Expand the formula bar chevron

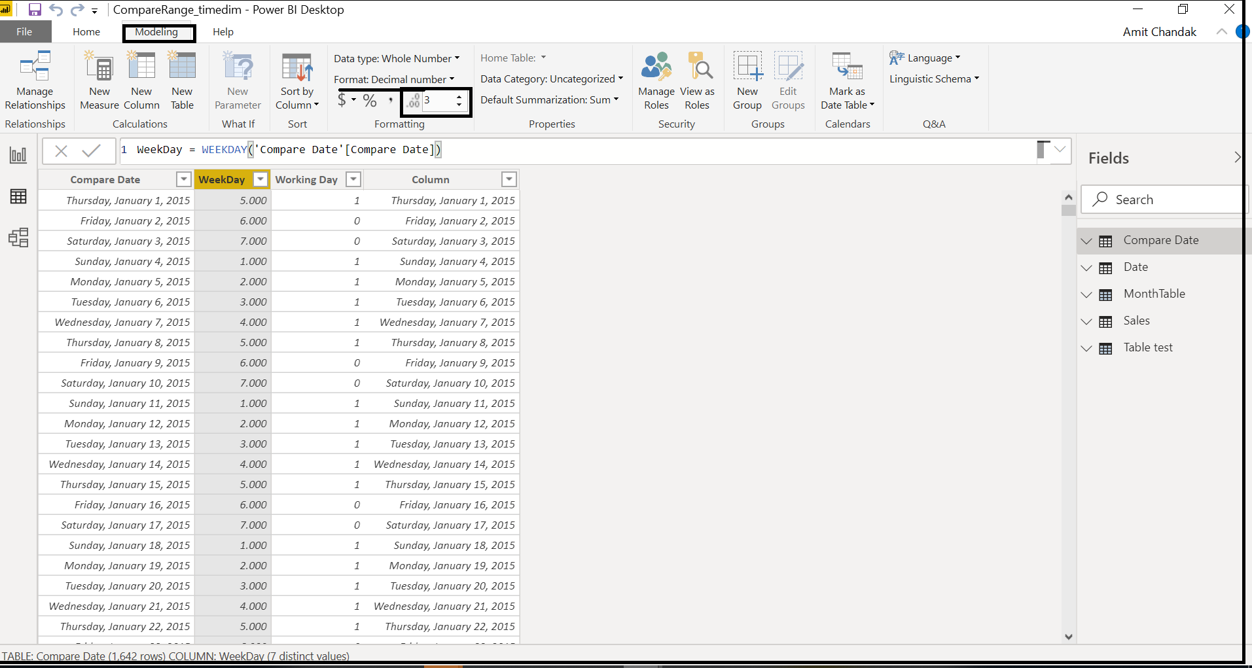click(x=1060, y=150)
